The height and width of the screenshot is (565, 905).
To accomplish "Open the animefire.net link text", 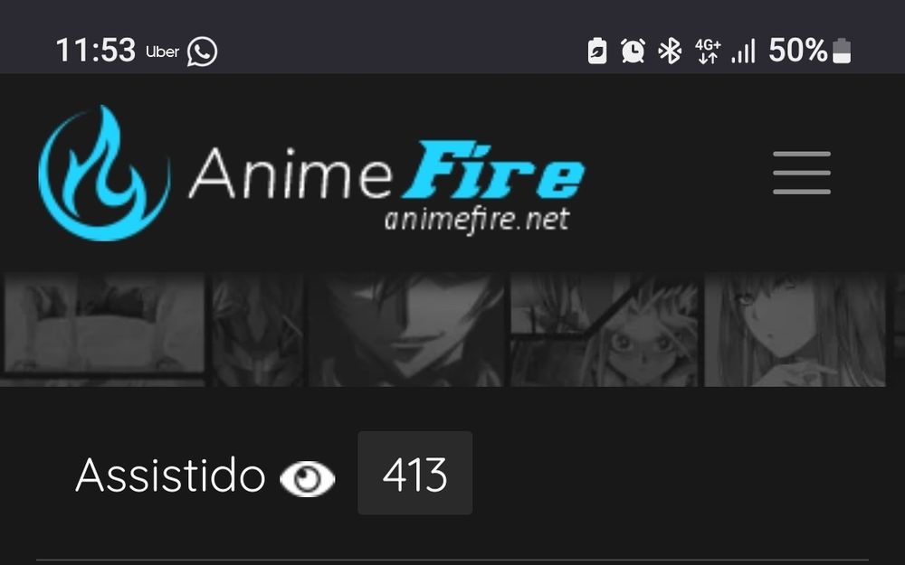I will pyautogui.click(x=477, y=221).
